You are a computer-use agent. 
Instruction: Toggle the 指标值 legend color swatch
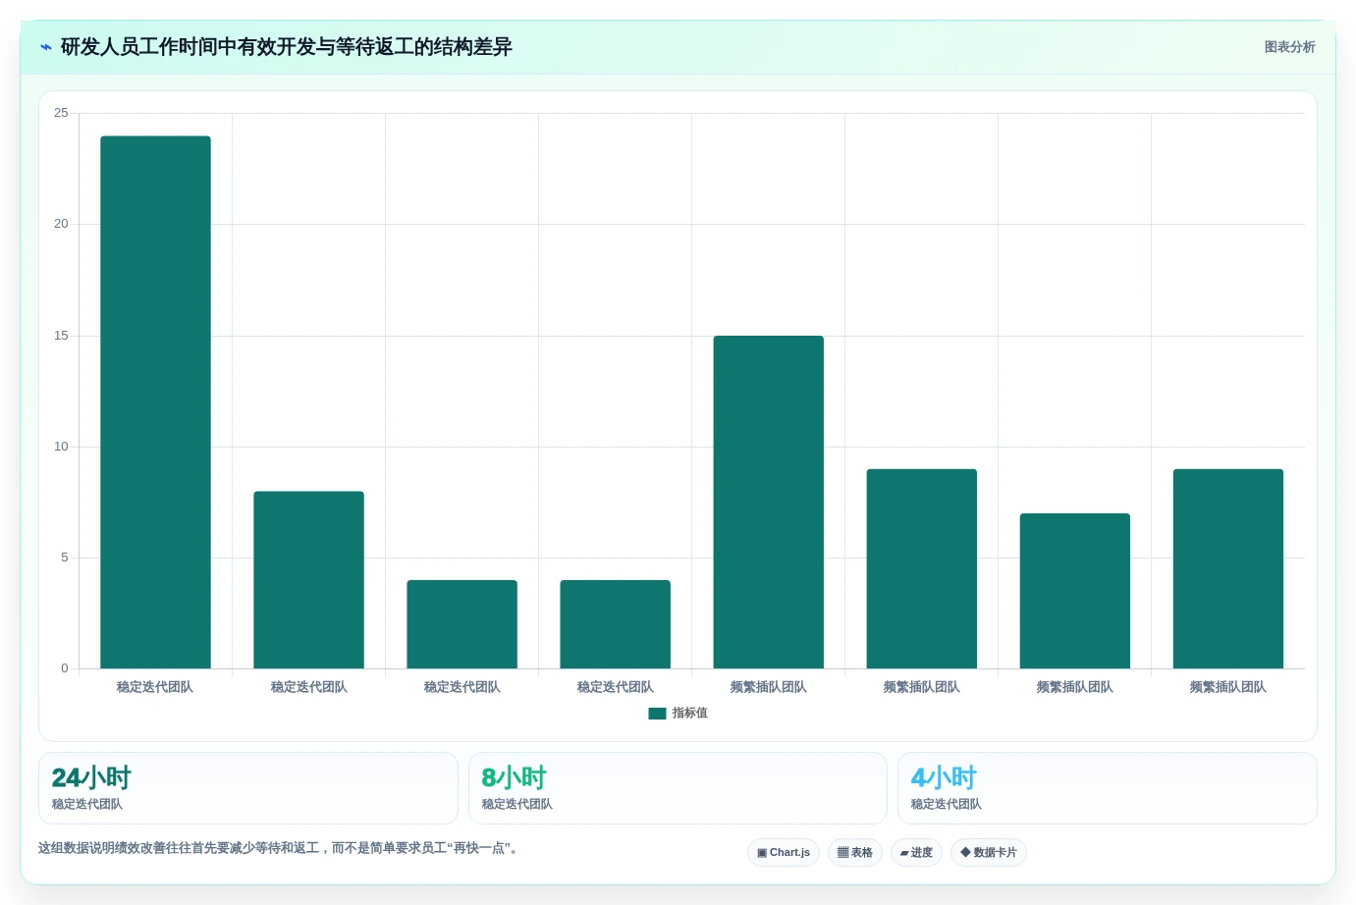(x=657, y=714)
